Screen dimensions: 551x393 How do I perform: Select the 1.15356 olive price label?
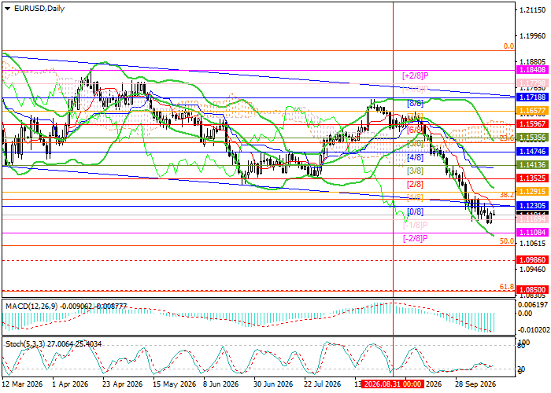(x=533, y=138)
